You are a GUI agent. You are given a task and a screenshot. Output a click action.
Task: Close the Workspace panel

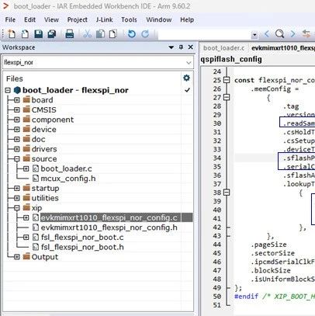pyautogui.click(x=191, y=47)
